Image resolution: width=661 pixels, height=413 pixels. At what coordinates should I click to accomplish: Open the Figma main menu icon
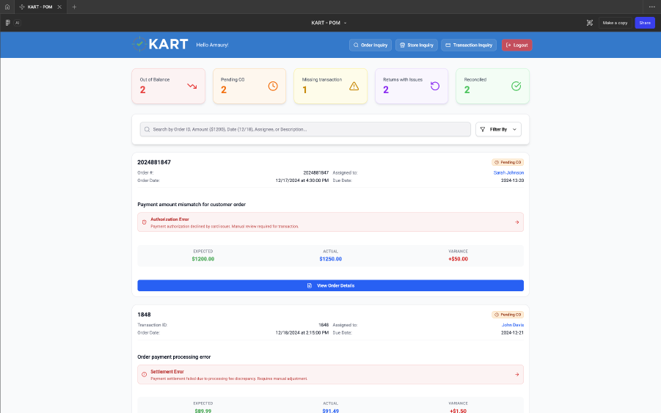pos(7,23)
